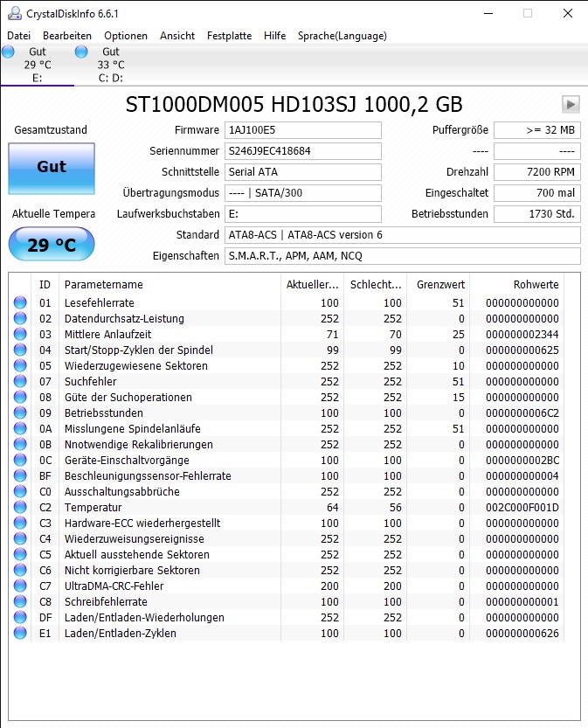Screen dimensions: 588x728
Task: Click status orb of Start/Stopp-Zyklen der Spindel row
Action: pyautogui.click(x=20, y=350)
